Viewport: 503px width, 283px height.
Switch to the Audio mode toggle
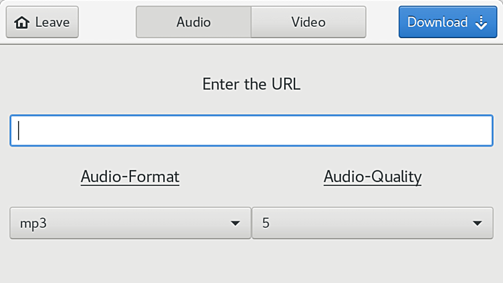193,22
